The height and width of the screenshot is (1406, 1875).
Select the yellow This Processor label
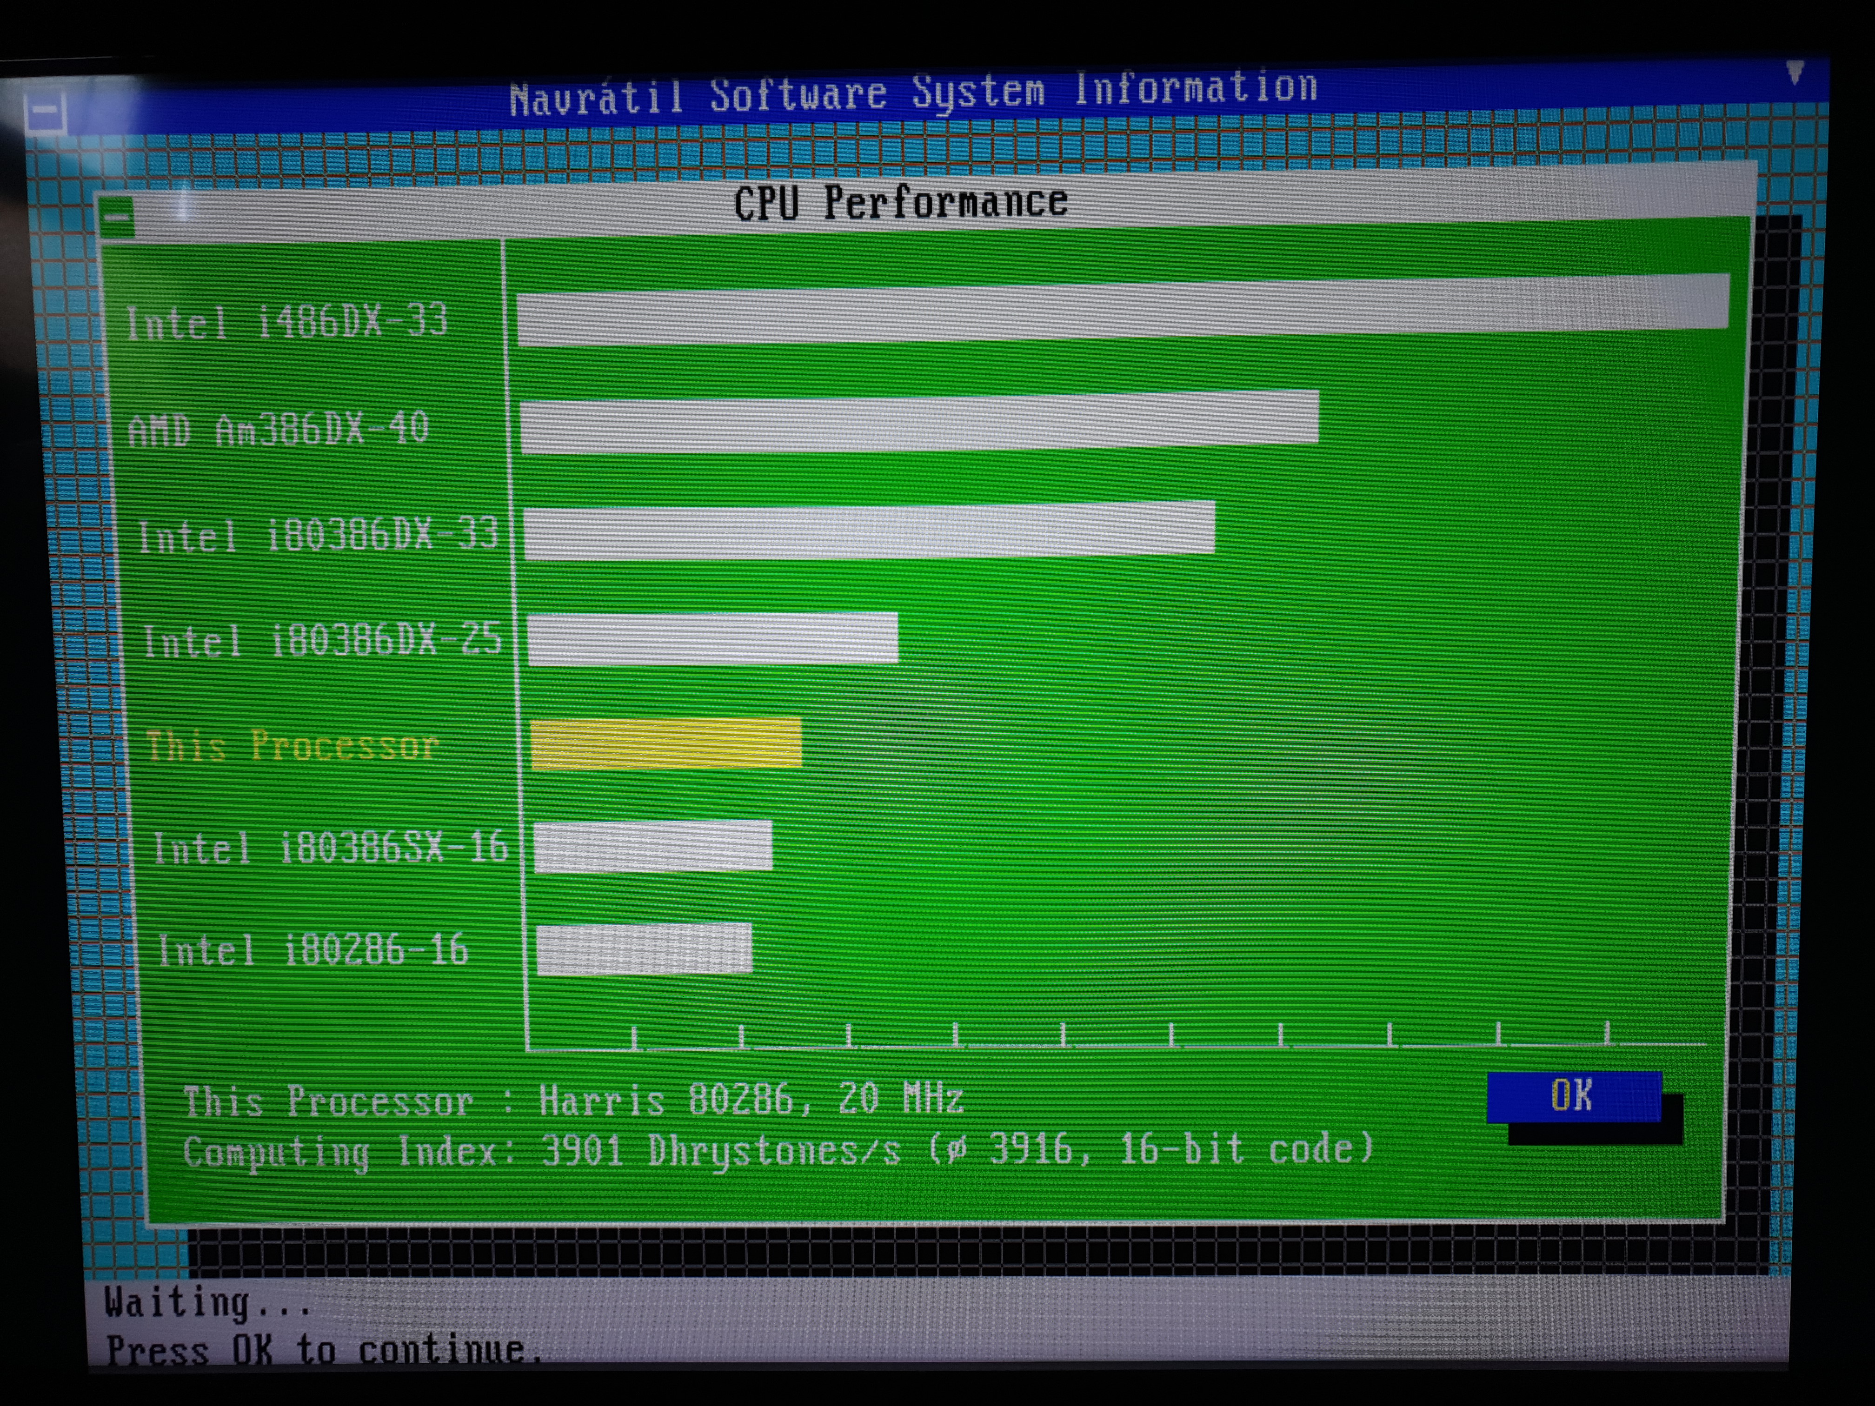tap(293, 747)
